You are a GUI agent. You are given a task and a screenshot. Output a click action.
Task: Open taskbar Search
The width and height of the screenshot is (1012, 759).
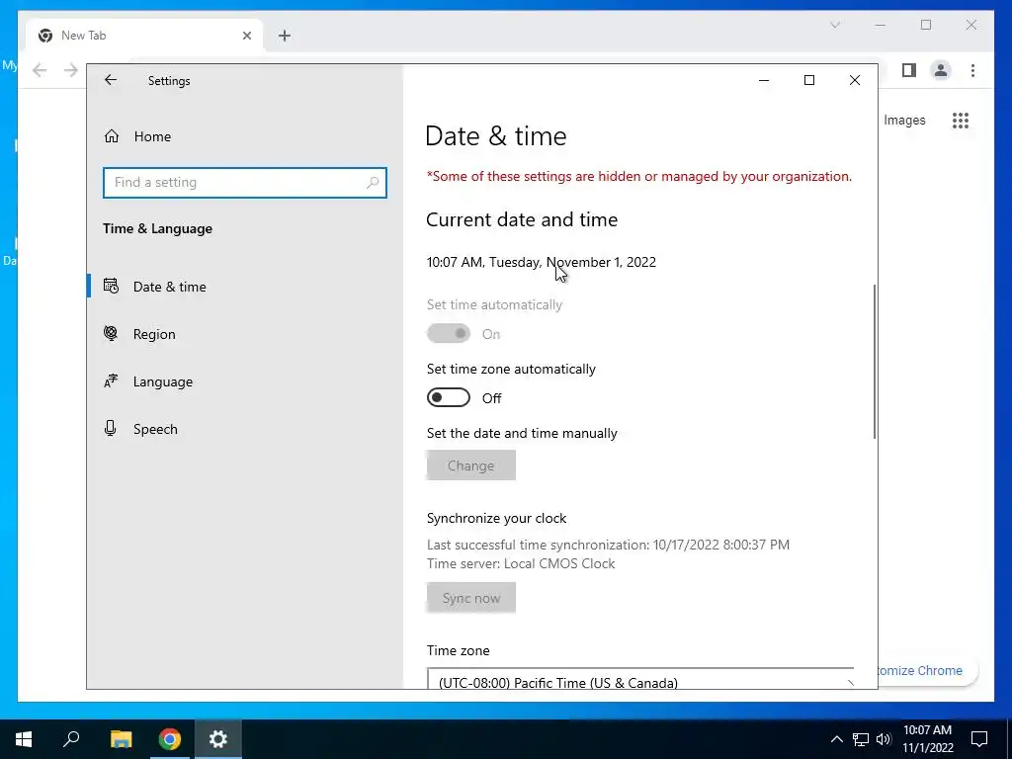click(x=71, y=739)
